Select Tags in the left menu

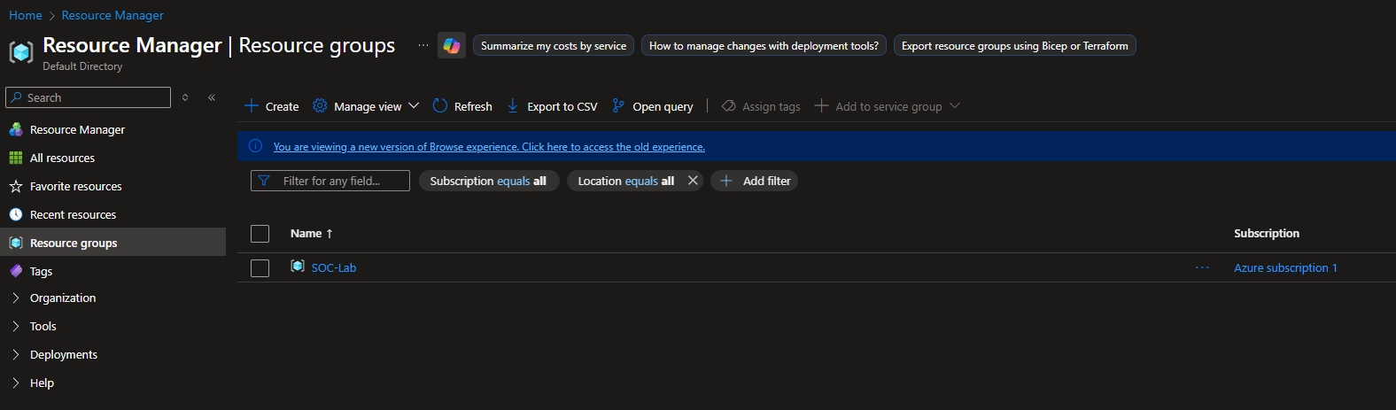click(x=41, y=272)
